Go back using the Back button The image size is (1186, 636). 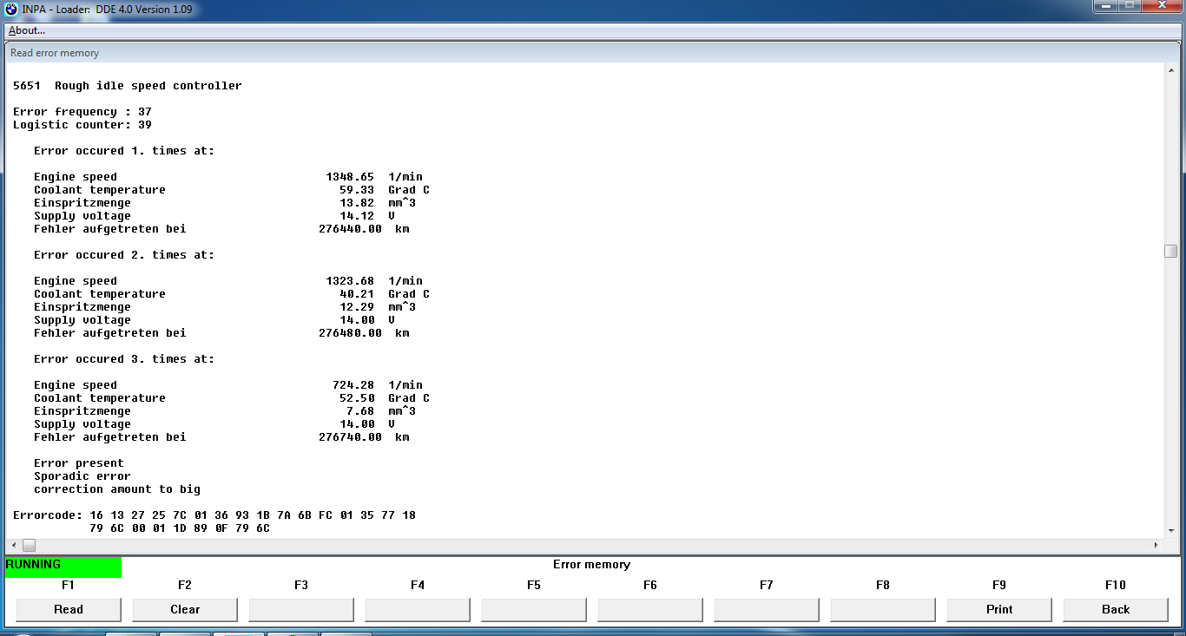1116,609
